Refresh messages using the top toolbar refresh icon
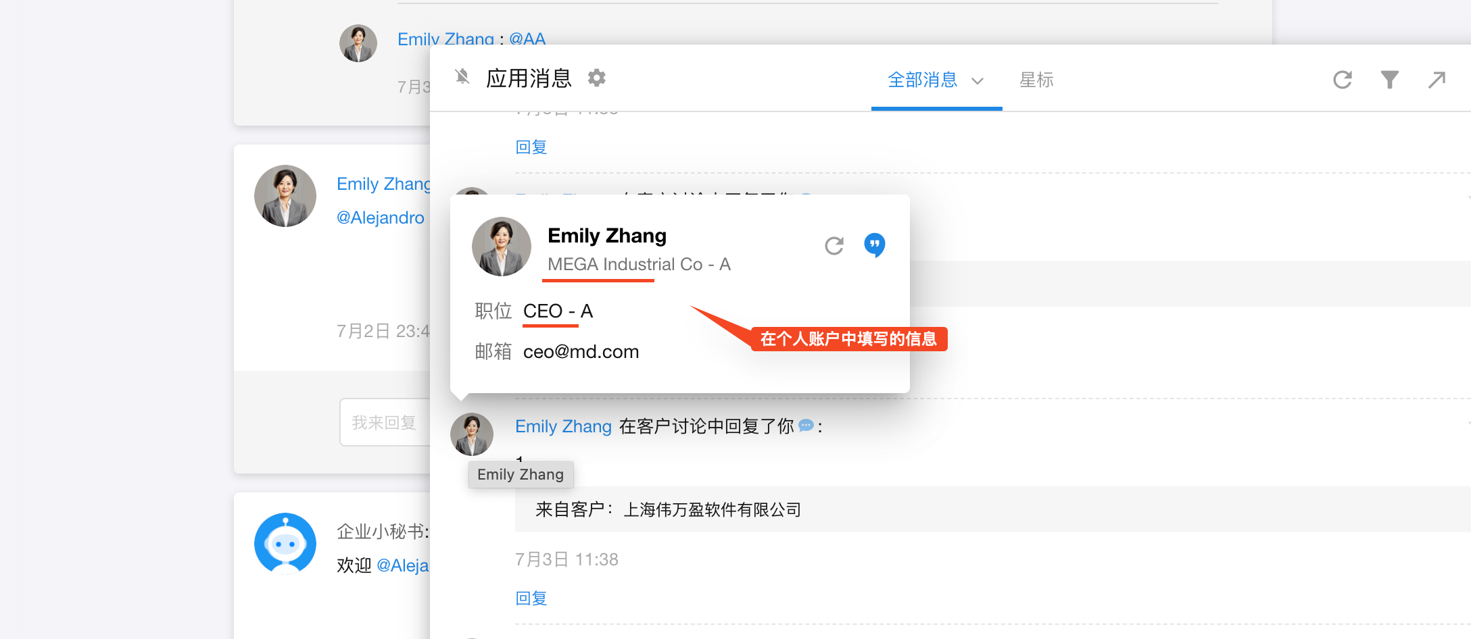 pyautogui.click(x=1342, y=80)
